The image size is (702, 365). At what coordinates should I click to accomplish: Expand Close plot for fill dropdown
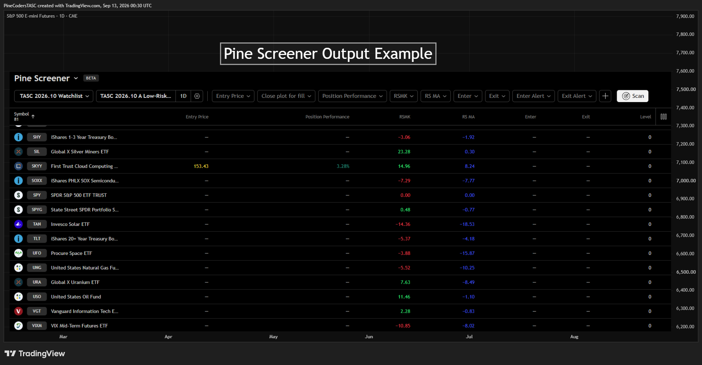click(x=286, y=96)
